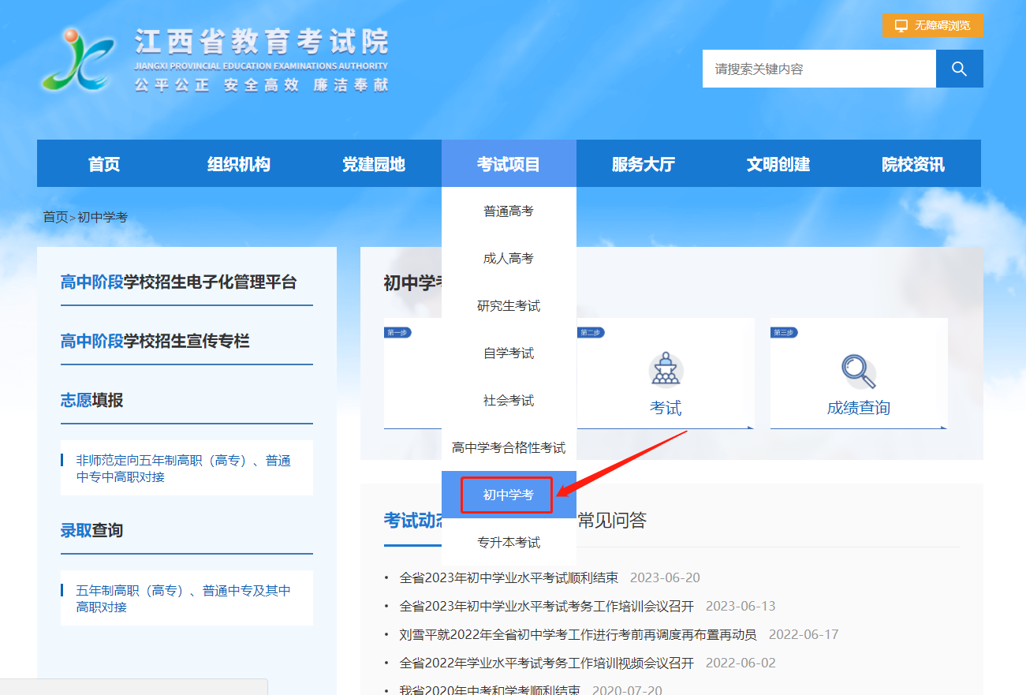Click the search magnifier button
Screen dimensions: 1026x695
click(x=959, y=69)
